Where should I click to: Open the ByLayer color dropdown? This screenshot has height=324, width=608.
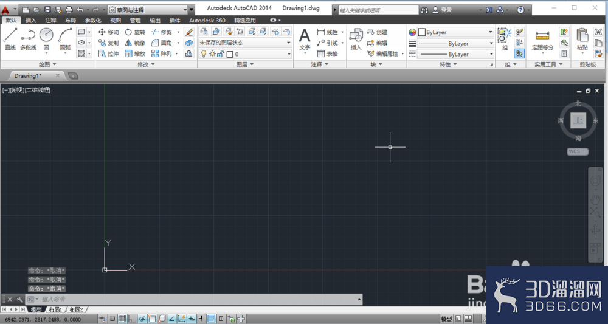tap(455, 32)
